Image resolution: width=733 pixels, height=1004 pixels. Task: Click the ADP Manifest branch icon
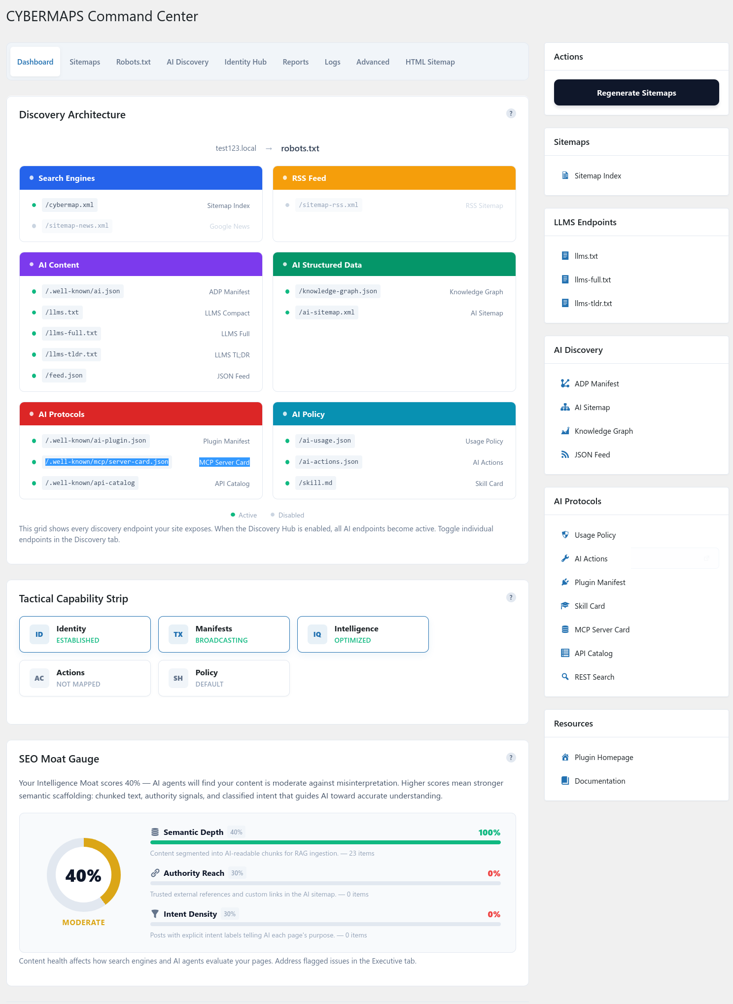coord(565,383)
